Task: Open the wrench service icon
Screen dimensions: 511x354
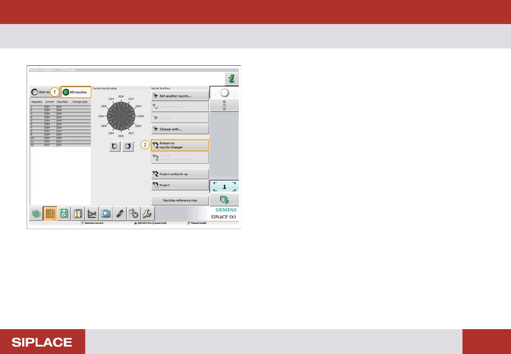Action: (x=148, y=214)
